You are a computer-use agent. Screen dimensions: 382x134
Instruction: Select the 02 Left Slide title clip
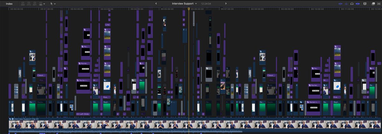(x=82, y=114)
